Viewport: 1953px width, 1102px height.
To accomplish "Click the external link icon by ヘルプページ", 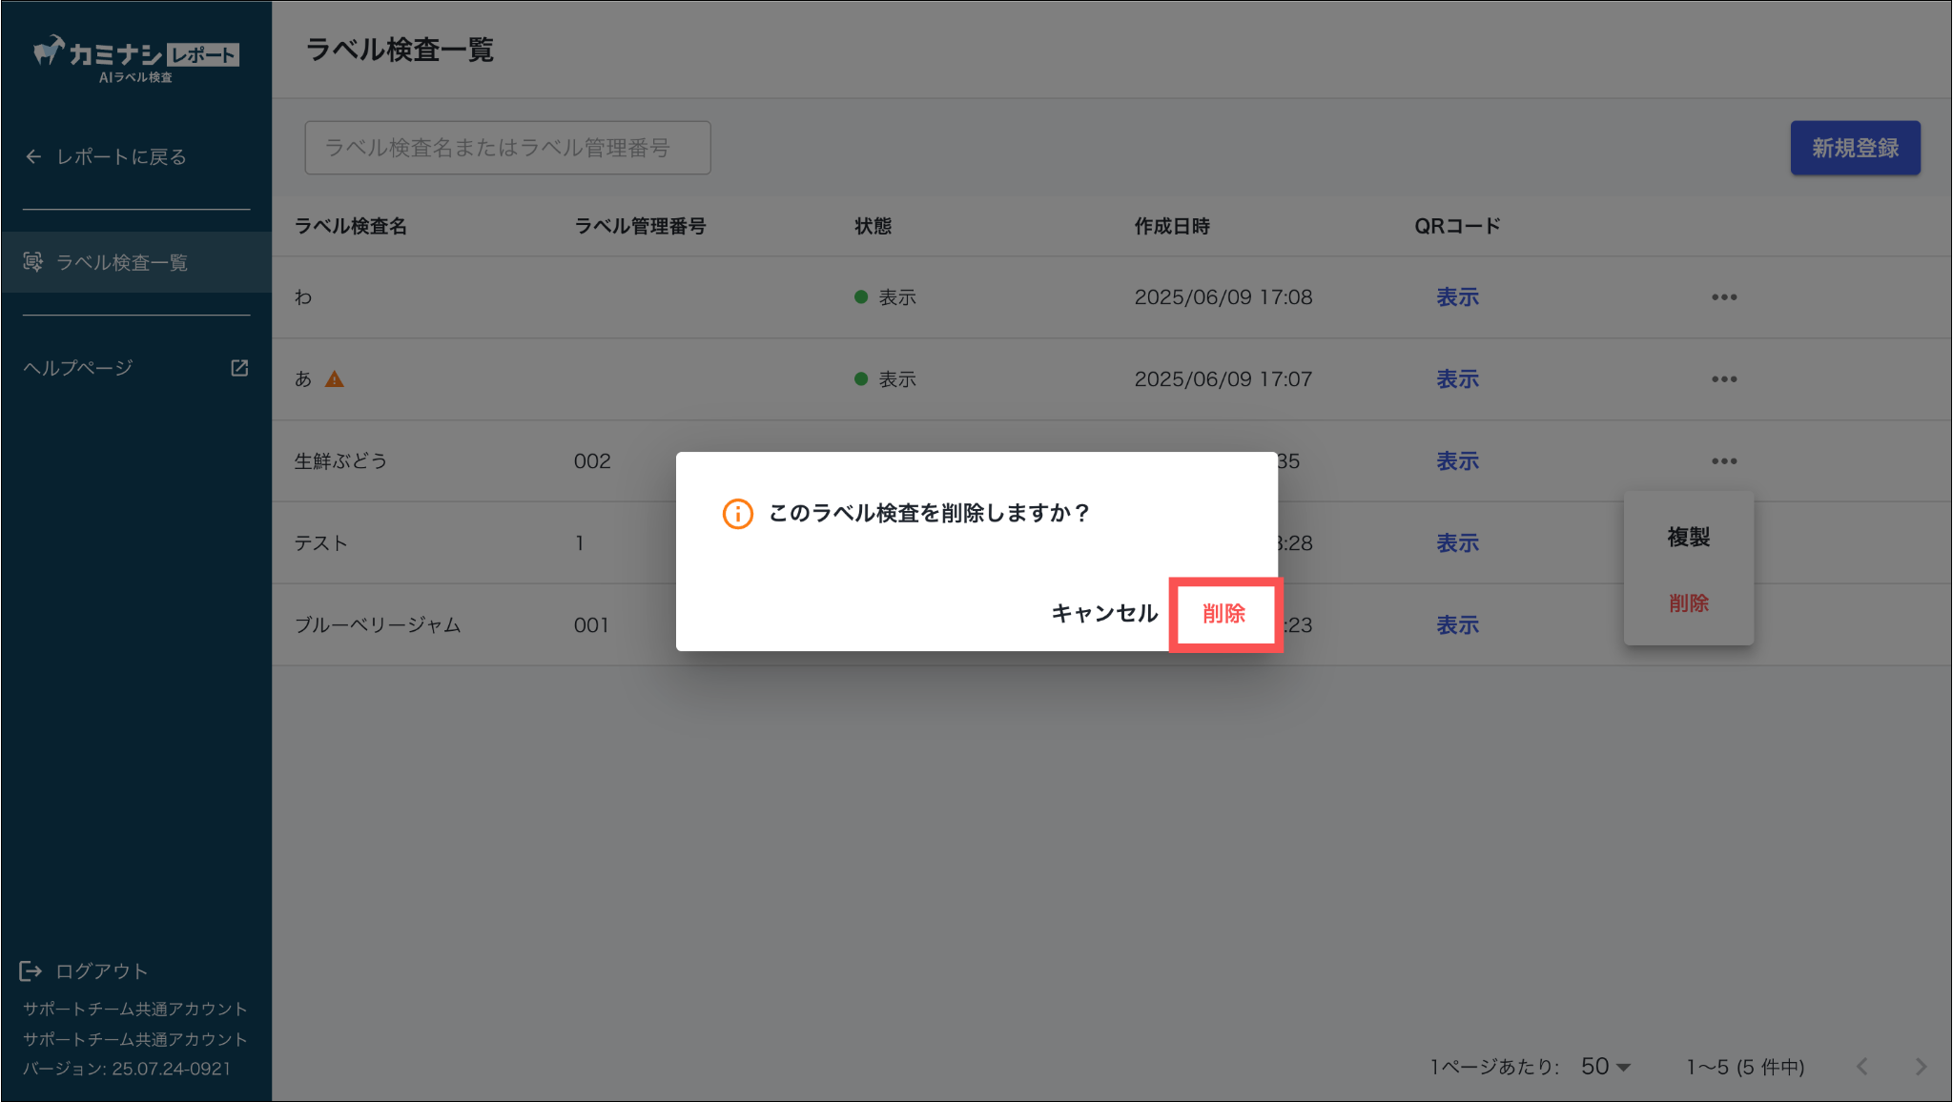I will point(239,368).
